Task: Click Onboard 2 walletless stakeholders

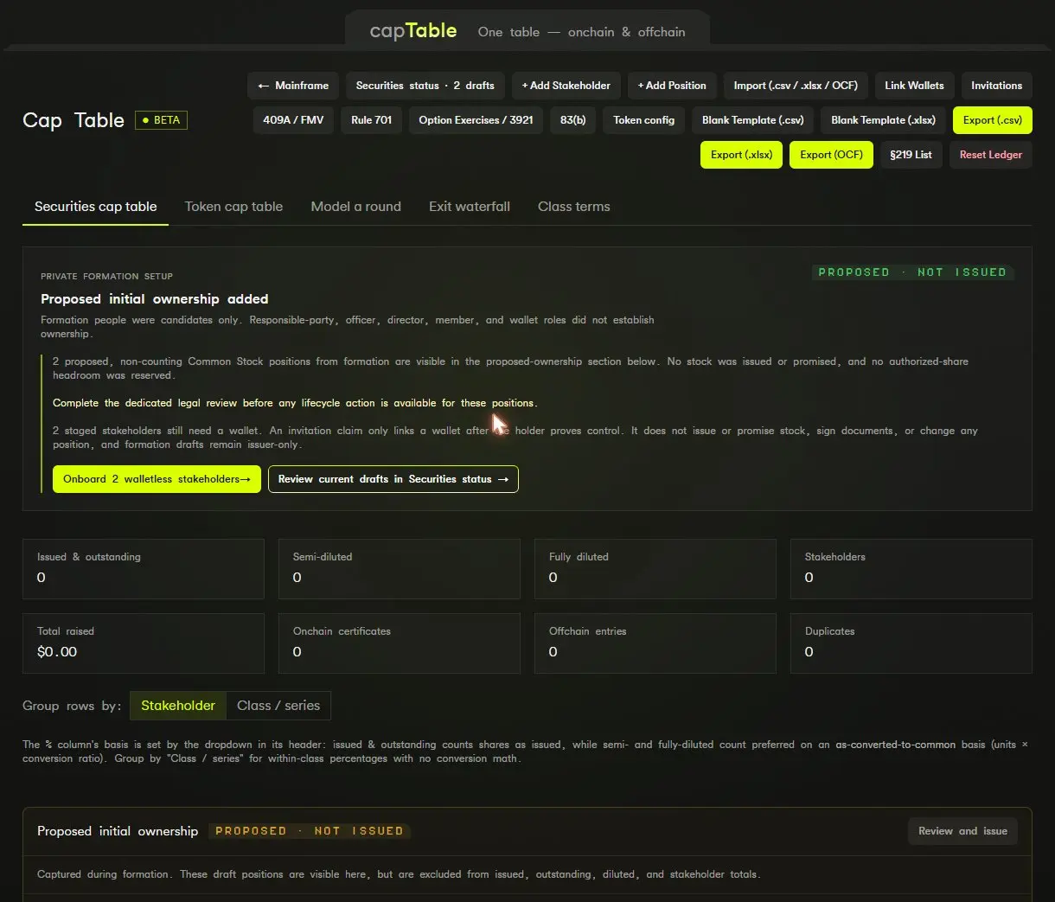Action: [x=157, y=479]
